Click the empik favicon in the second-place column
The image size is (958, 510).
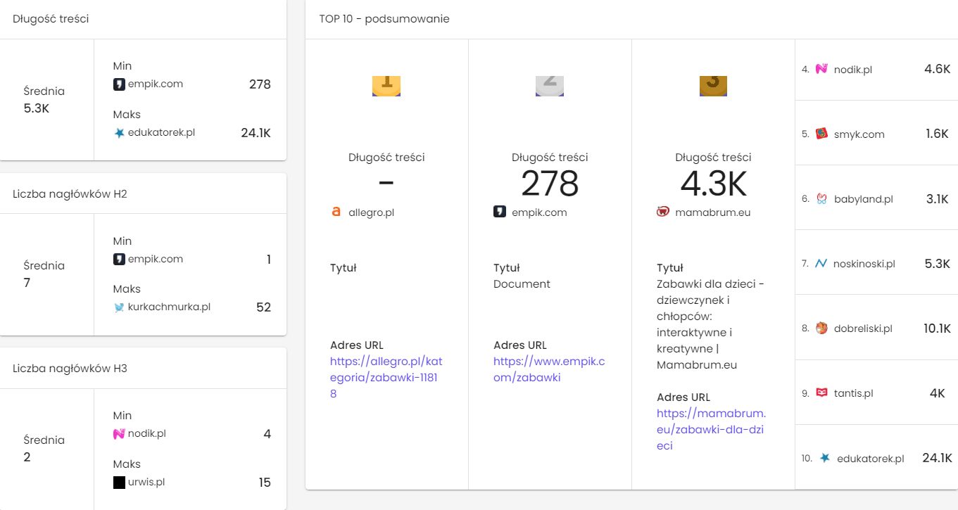500,212
